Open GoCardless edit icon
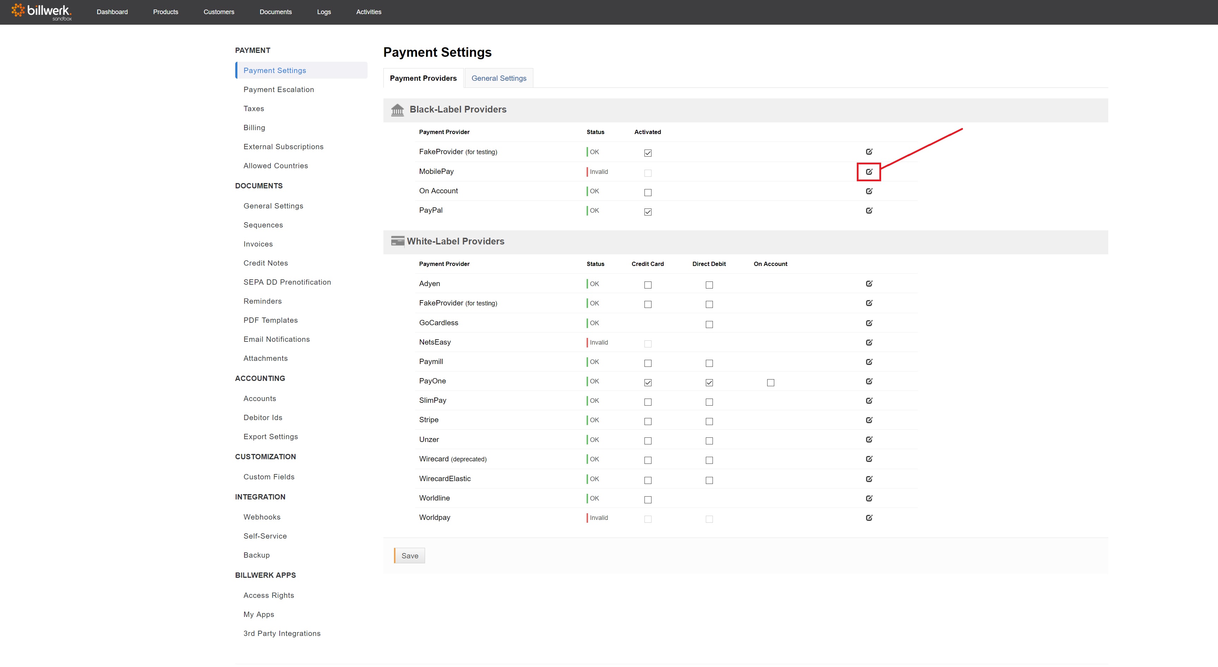Screen dimensions: 1218x667 (869, 323)
